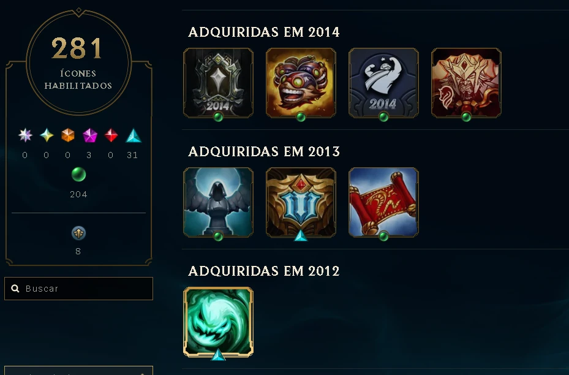The width and height of the screenshot is (569, 375).
Task: Filter by the red diamond gem
Action: (111, 135)
